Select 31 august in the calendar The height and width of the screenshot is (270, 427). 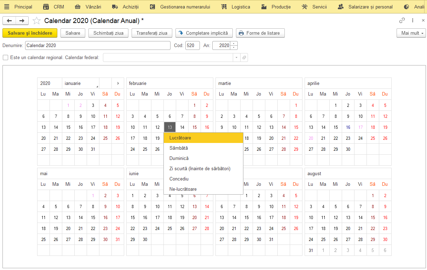click(311, 251)
